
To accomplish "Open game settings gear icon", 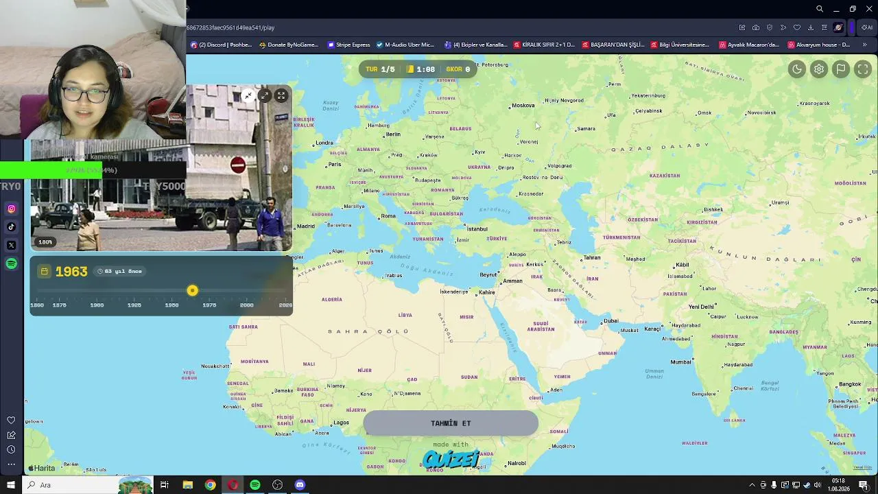I will (x=819, y=69).
